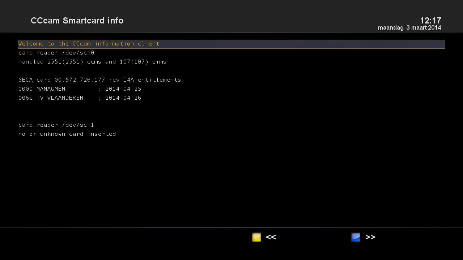
Task: Select the highlighted Welcome to CCcam line
Action: pos(90,44)
